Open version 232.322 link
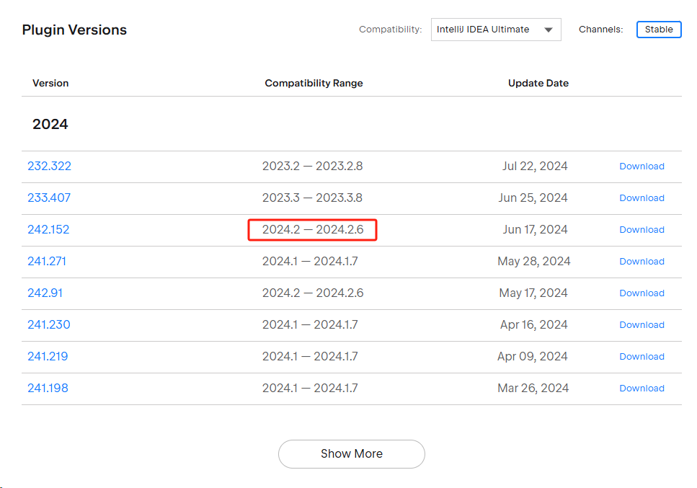Image resolution: width=697 pixels, height=488 pixels. coord(49,166)
